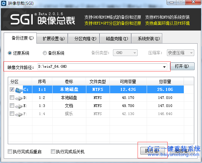Select the 本地磁盘 label in the 1:2 row
202x163 pixels.
pos(69,98)
